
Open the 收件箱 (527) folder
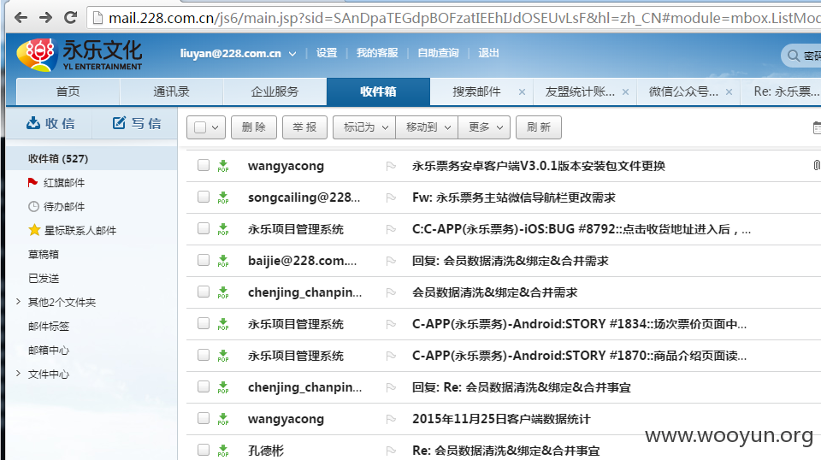click(92, 158)
